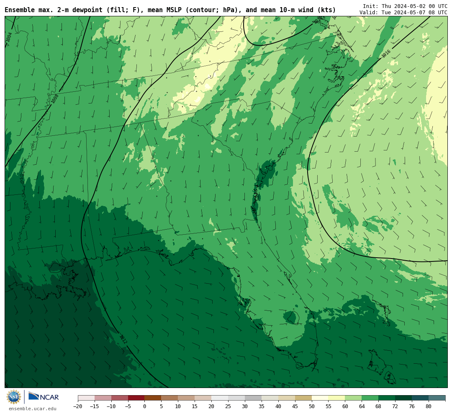Click the colorbar label 76

(412, 406)
